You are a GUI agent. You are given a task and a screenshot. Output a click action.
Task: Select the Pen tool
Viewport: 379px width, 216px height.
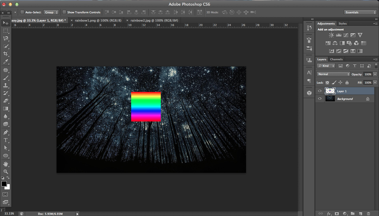(6, 132)
